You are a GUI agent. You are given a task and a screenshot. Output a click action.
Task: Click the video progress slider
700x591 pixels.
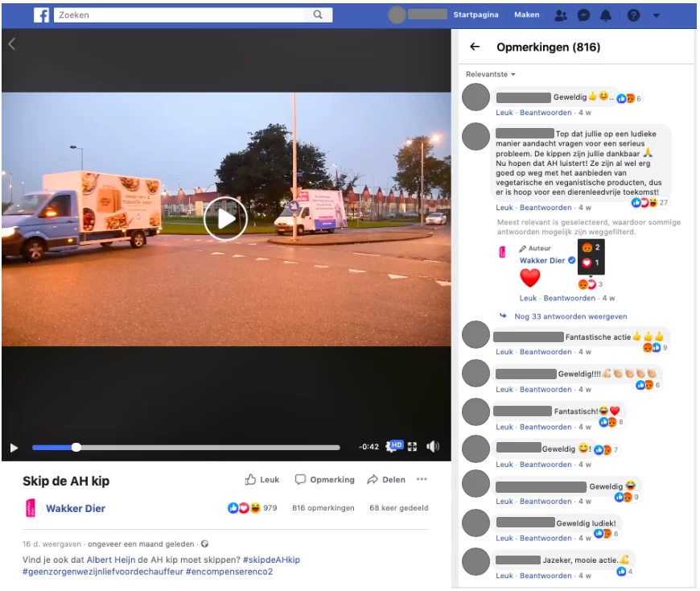185,448
